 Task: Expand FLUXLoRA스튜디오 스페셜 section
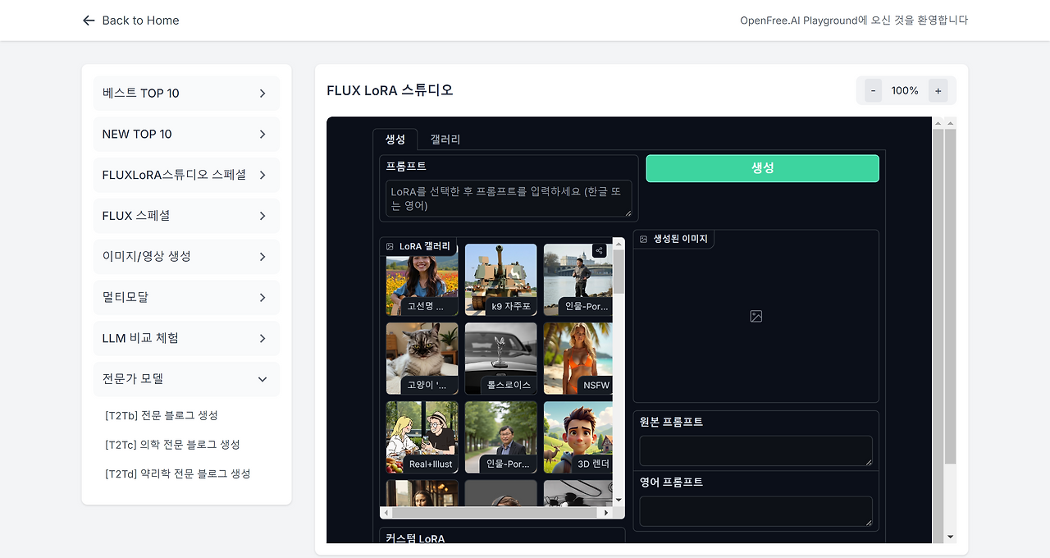186,175
